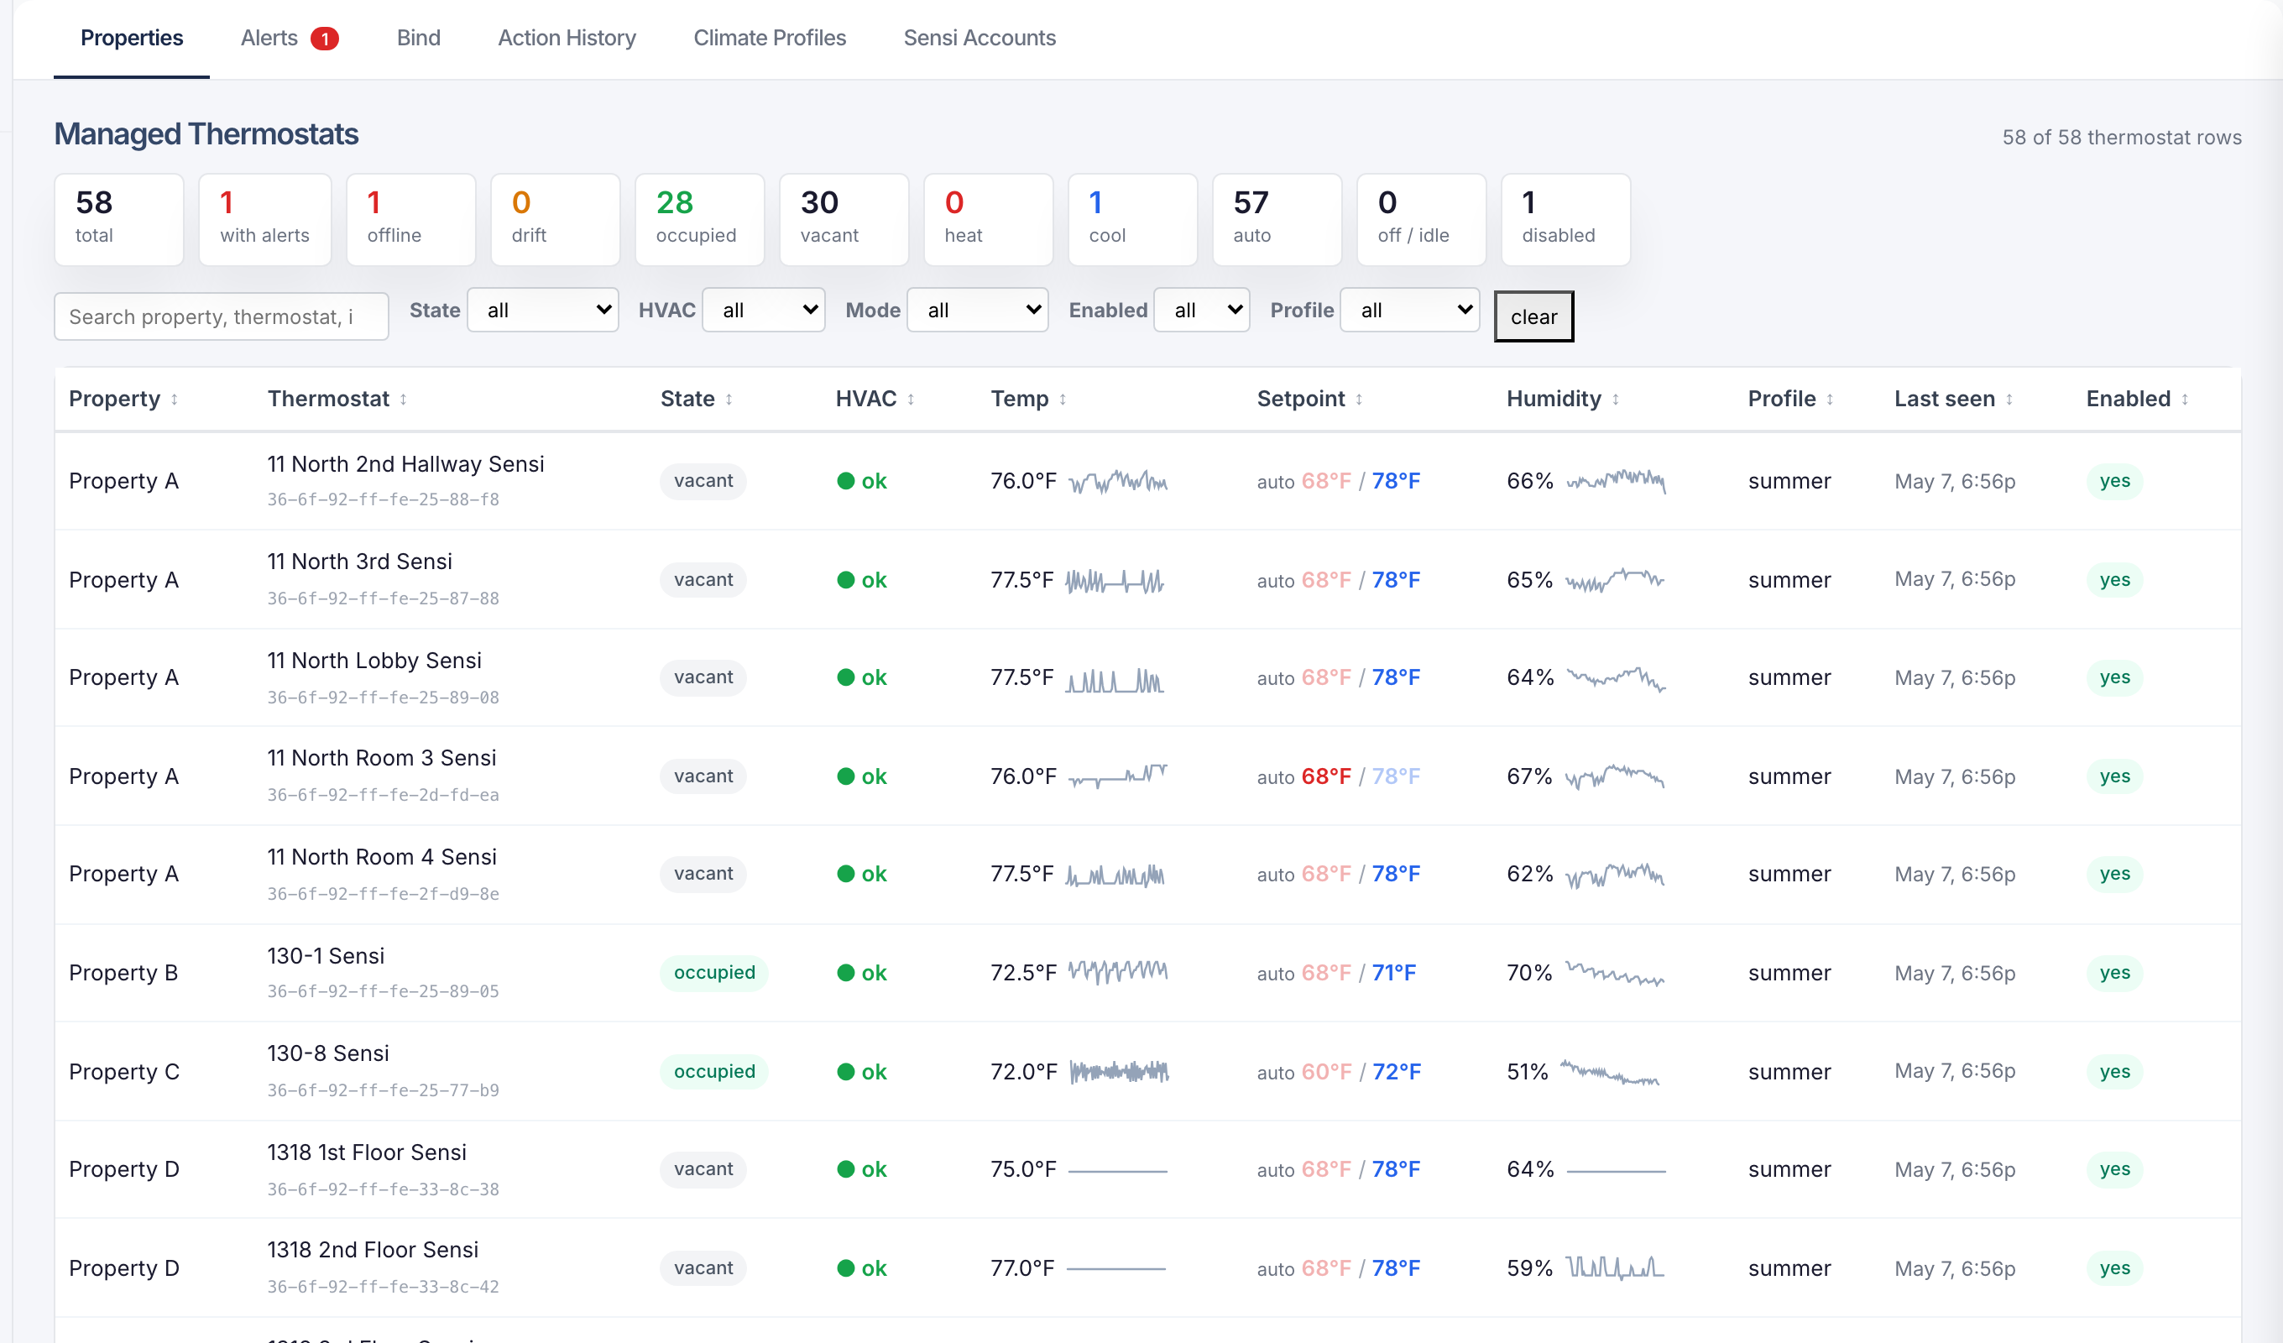This screenshot has width=2283, height=1343.
Task: Select the 57 auto summary card
Action: 1277,219
